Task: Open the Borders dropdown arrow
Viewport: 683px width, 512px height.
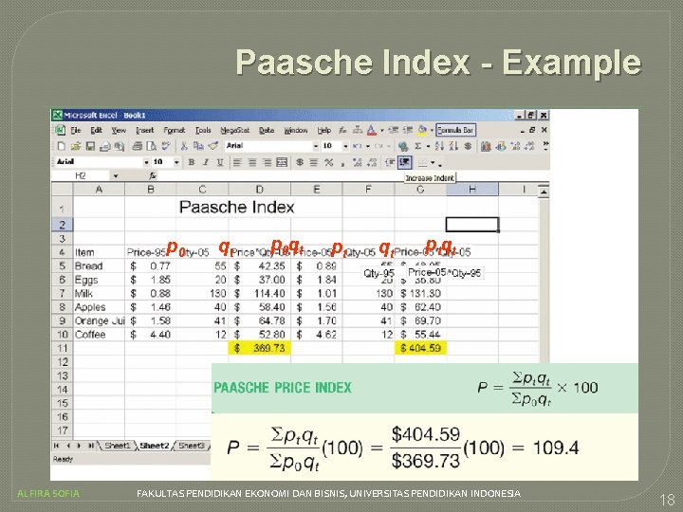Action: [433, 163]
